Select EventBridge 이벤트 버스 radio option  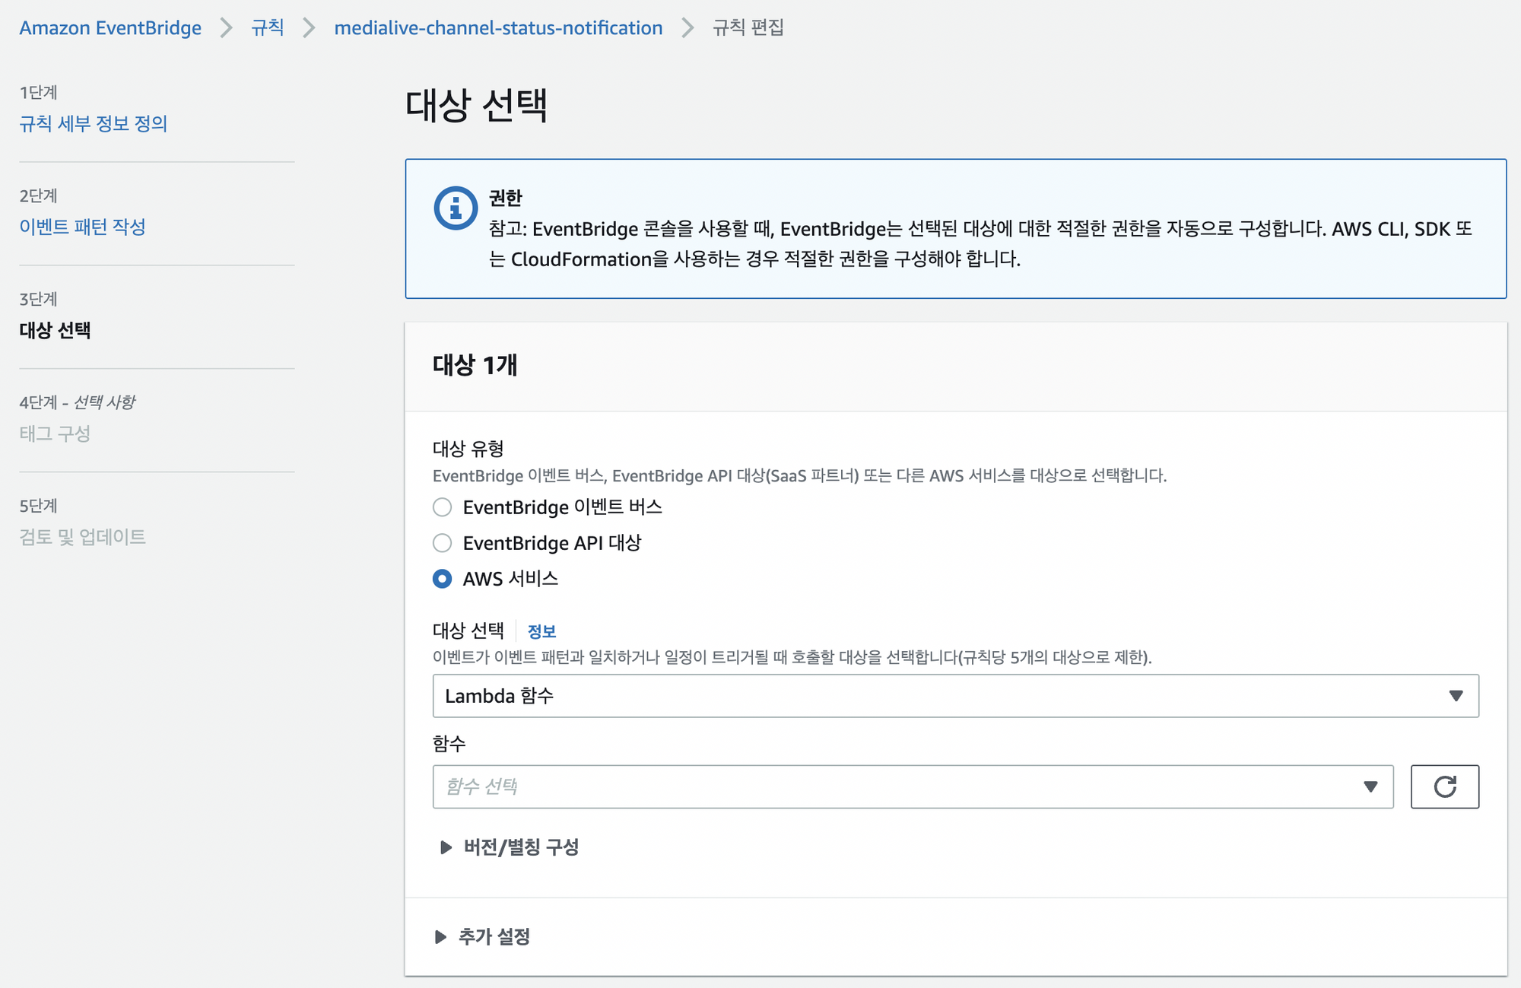442,507
